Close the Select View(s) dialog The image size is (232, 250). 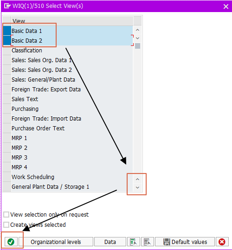[226, 6]
